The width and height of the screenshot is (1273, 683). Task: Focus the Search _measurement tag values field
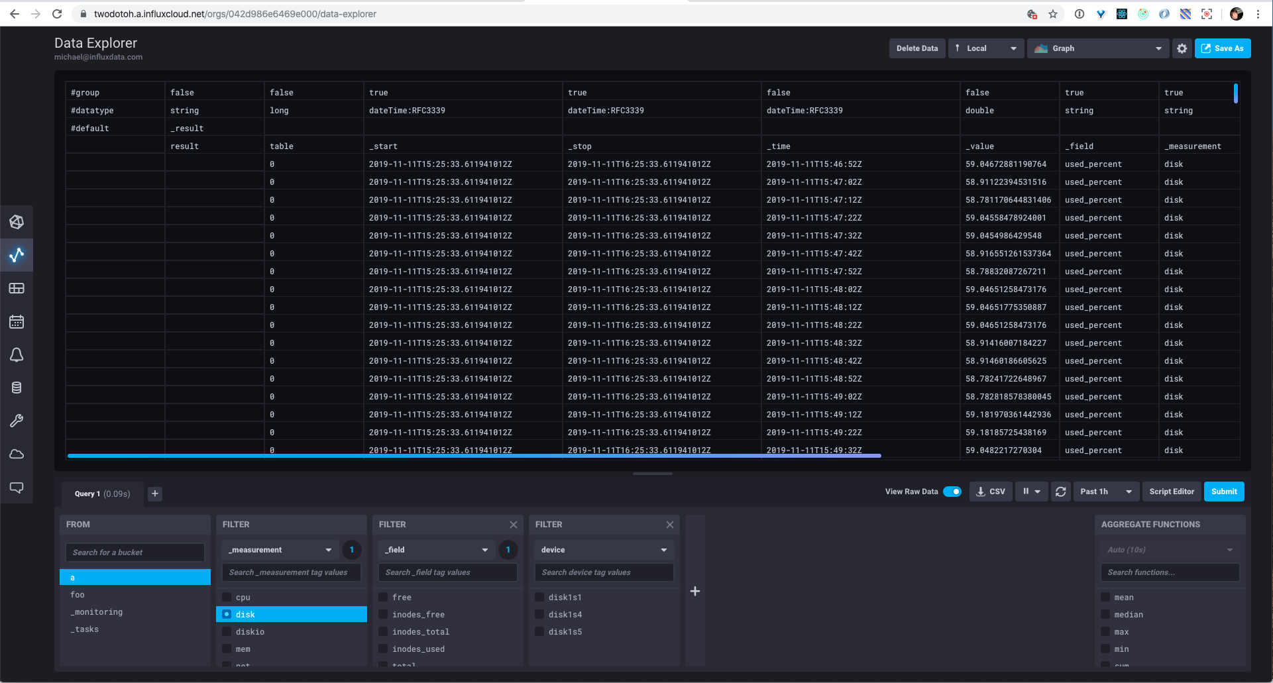tap(292, 572)
